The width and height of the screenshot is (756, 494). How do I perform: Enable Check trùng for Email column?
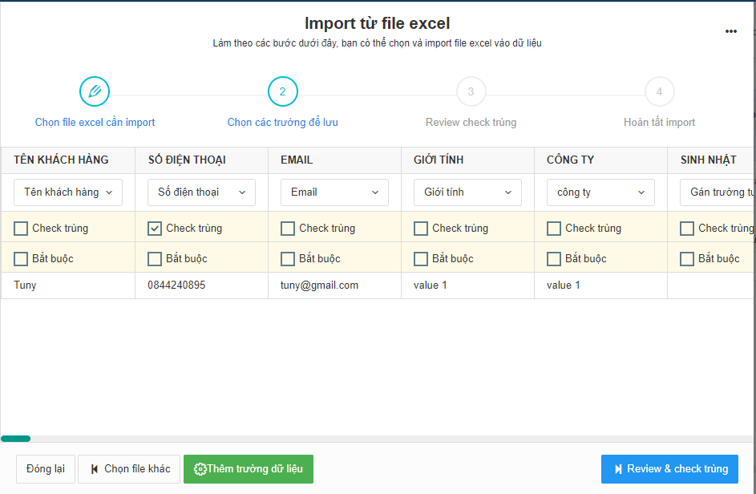[x=287, y=229]
